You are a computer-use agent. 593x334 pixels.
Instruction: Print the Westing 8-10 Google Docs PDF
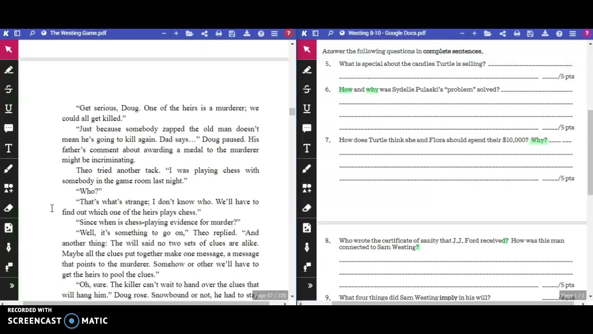tap(517, 33)
